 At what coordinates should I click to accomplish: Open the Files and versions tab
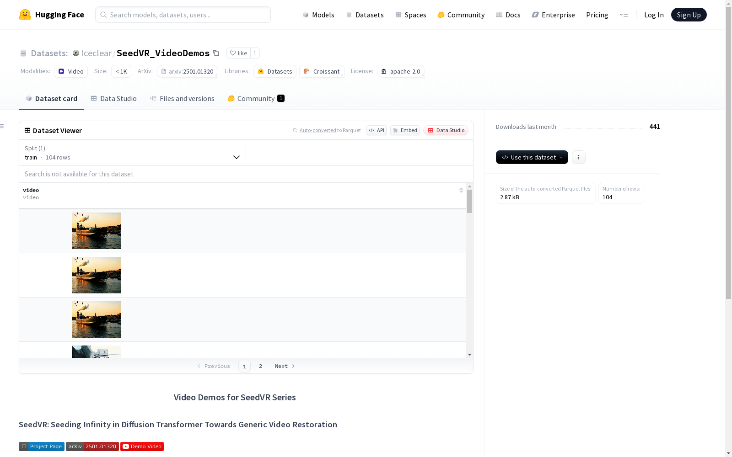coord(182,99)
